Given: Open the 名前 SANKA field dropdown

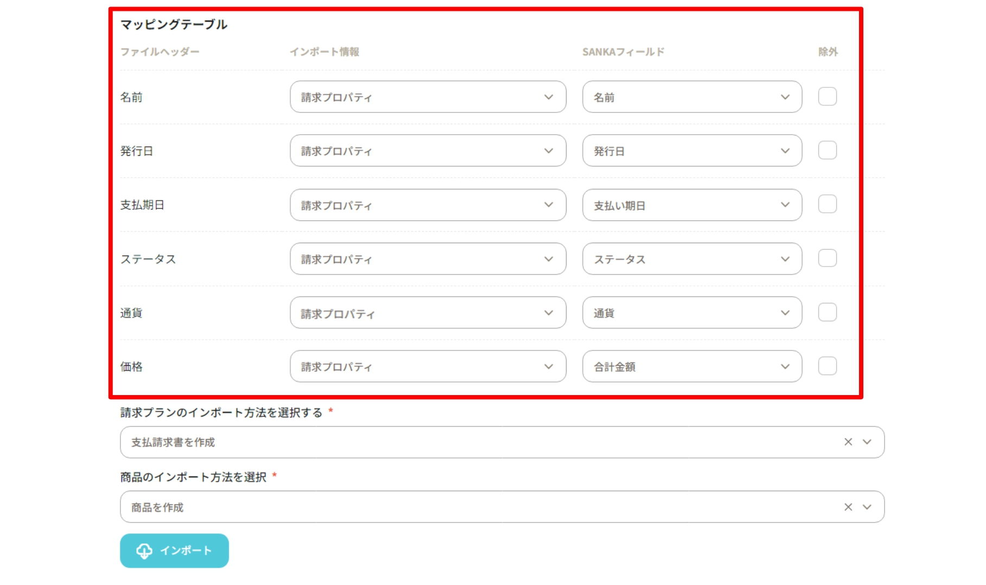Looking at the screenshot, I should click(x=691, y=97).
